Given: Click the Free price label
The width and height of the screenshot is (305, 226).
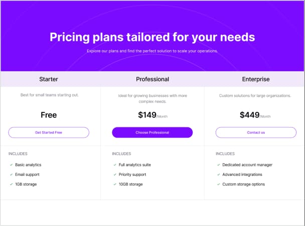Looking at the screenshot, I should [49, 115].
